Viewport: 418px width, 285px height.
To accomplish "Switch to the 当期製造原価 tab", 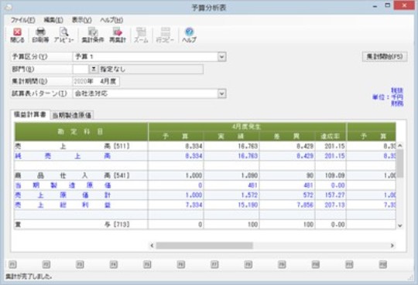I will 72,115.
